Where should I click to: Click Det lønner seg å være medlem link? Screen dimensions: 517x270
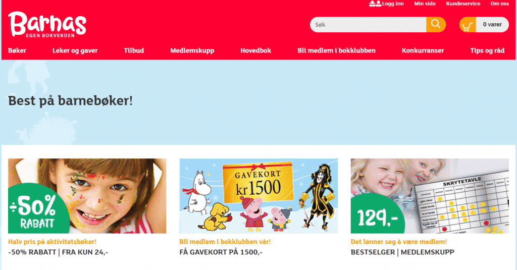399,242
